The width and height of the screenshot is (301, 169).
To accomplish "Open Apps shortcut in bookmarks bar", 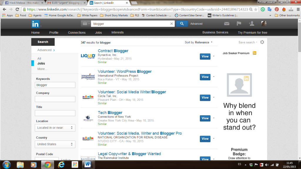I will (x=7, y=15).
